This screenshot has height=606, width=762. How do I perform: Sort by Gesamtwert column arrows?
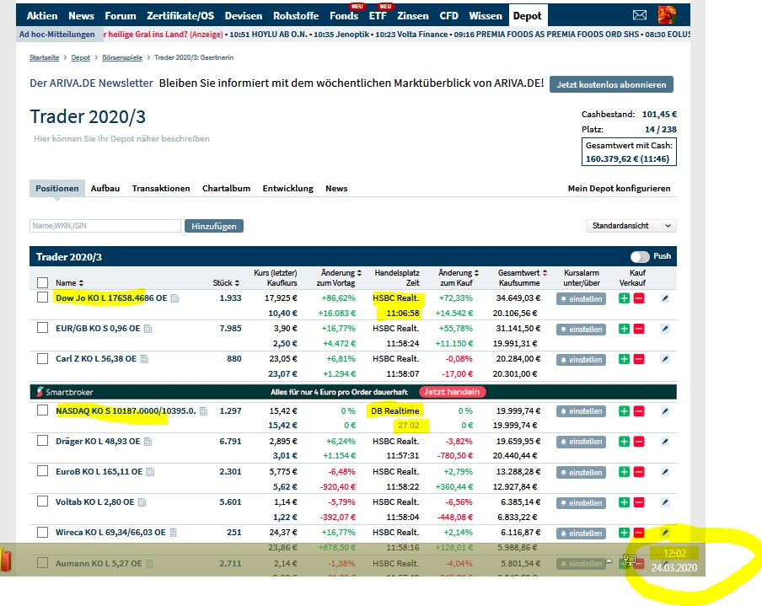tap(545, 273)
